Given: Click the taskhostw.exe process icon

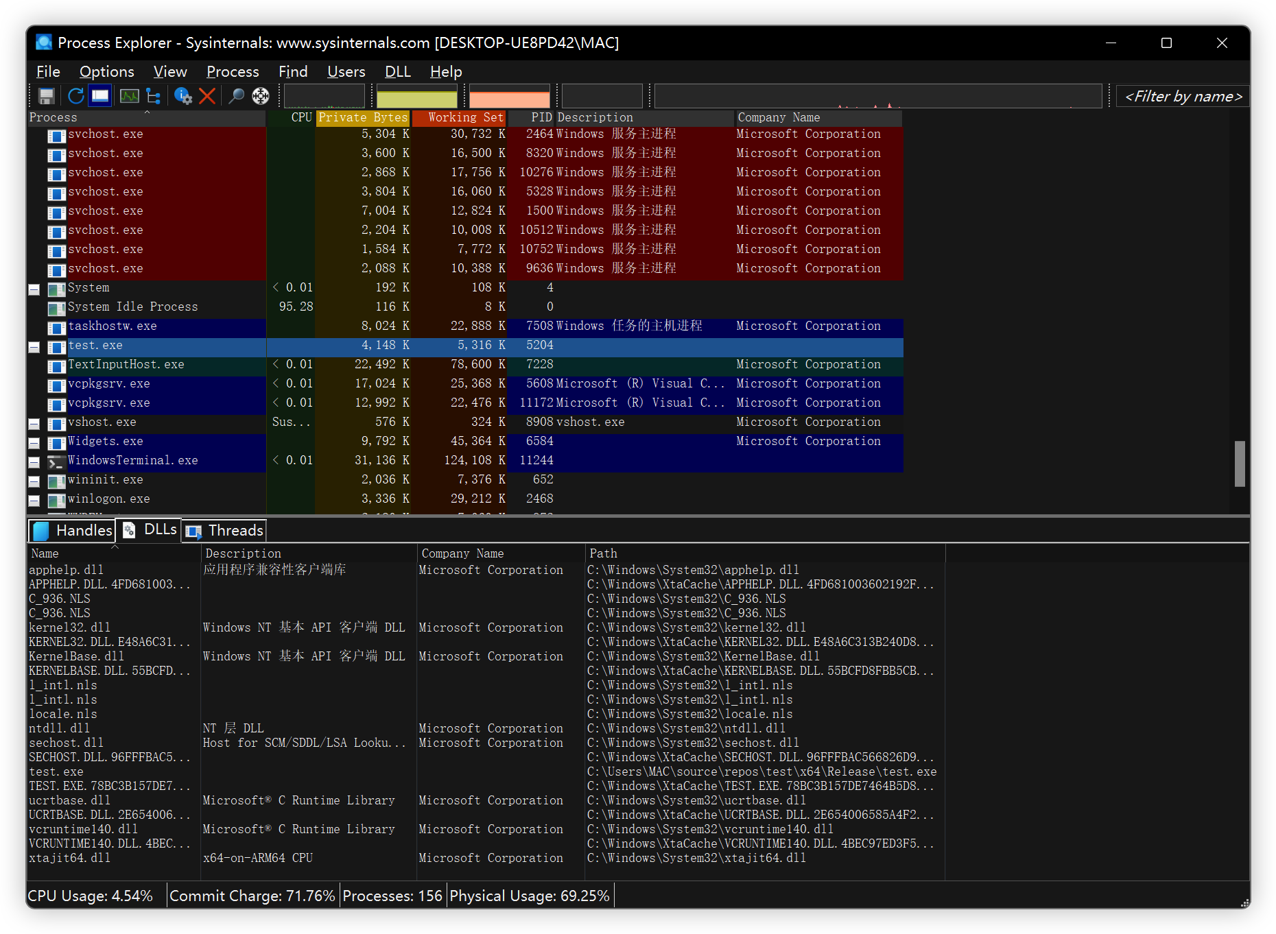Looking at the screenshot, I should [x=56, y=328].
